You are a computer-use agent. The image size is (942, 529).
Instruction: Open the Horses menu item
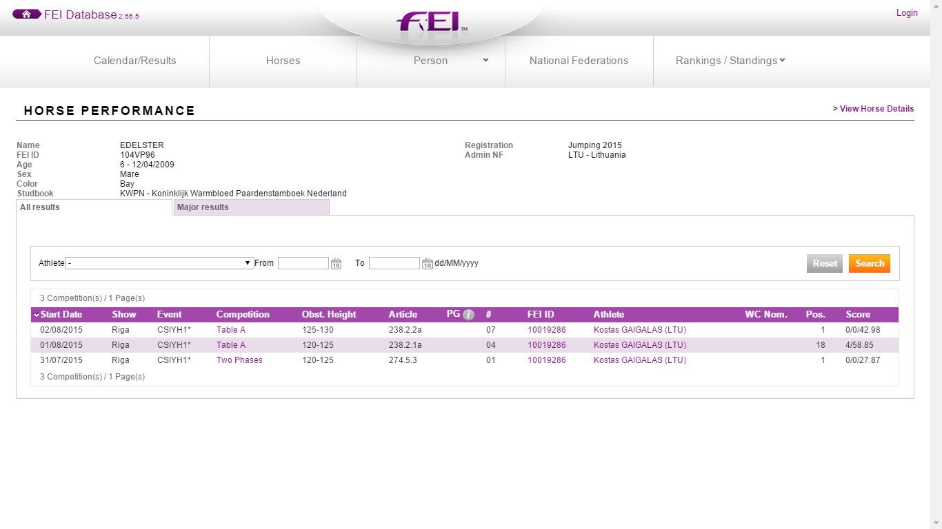(x=283, y=61)
